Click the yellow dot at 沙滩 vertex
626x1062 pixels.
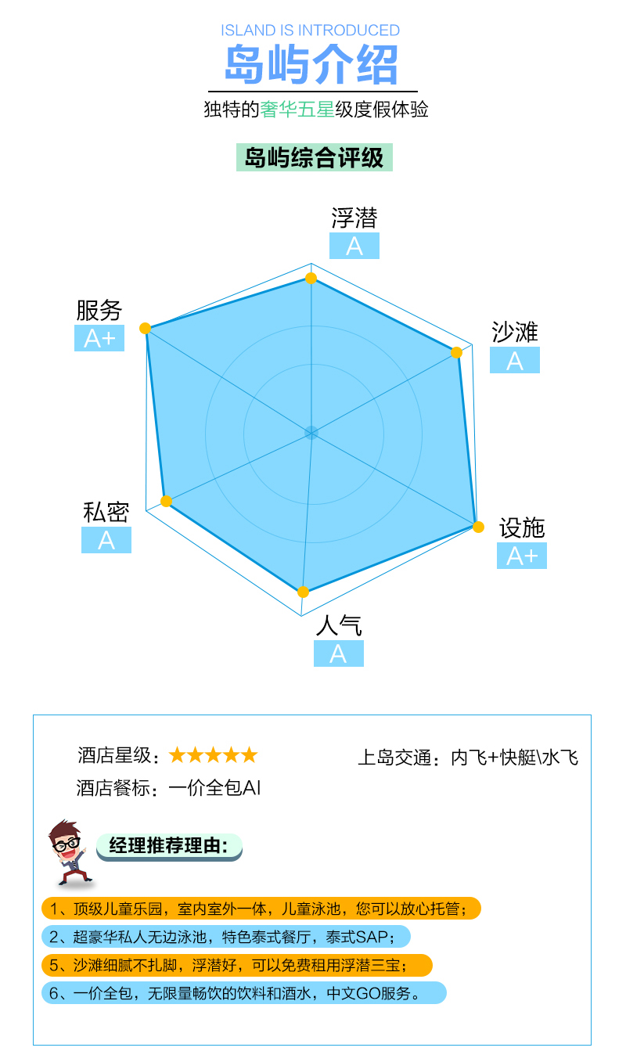coord(457,352)
